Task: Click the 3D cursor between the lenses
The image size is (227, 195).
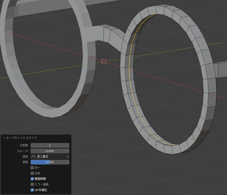Action: point(104,62)
